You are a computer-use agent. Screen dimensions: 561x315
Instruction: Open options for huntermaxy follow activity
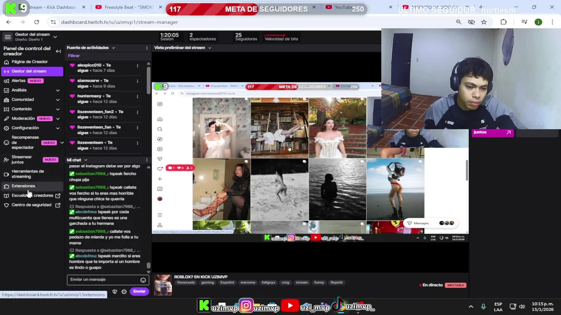(137, 96)
